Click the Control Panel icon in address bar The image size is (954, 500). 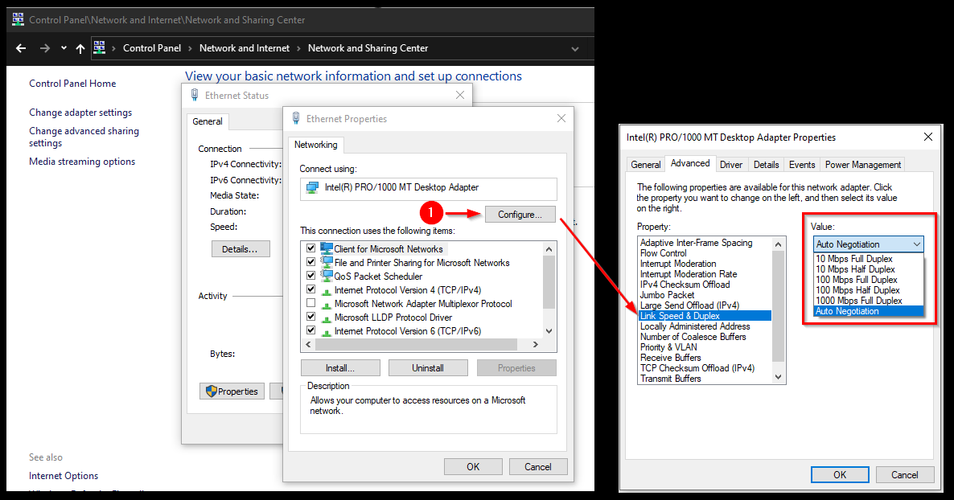tap(99, 47)
